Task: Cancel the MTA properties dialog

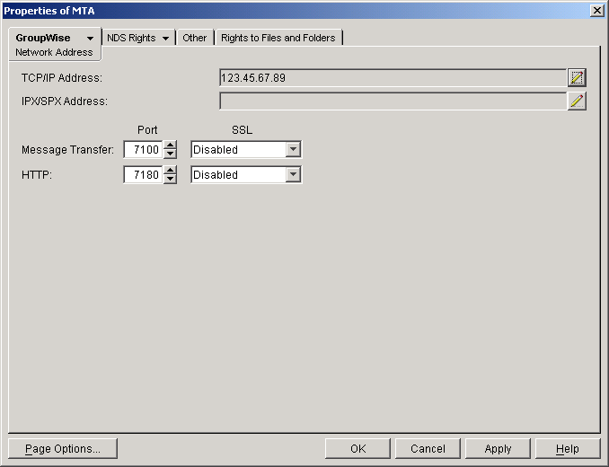Action: (x=428, y=448)
